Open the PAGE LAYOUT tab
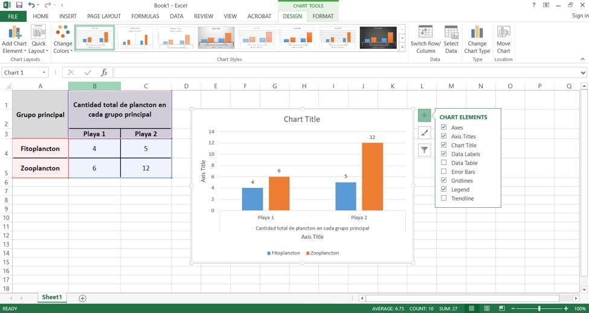 (x=104, y=16)
